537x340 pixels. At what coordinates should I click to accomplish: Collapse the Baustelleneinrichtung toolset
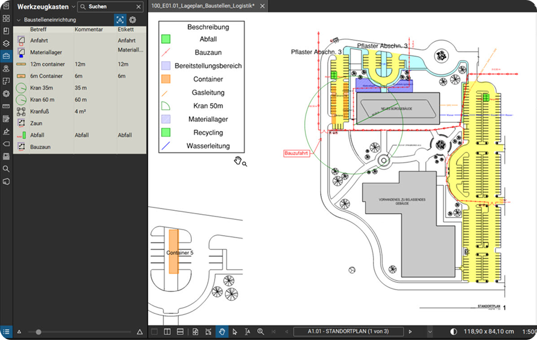point(19,20)
